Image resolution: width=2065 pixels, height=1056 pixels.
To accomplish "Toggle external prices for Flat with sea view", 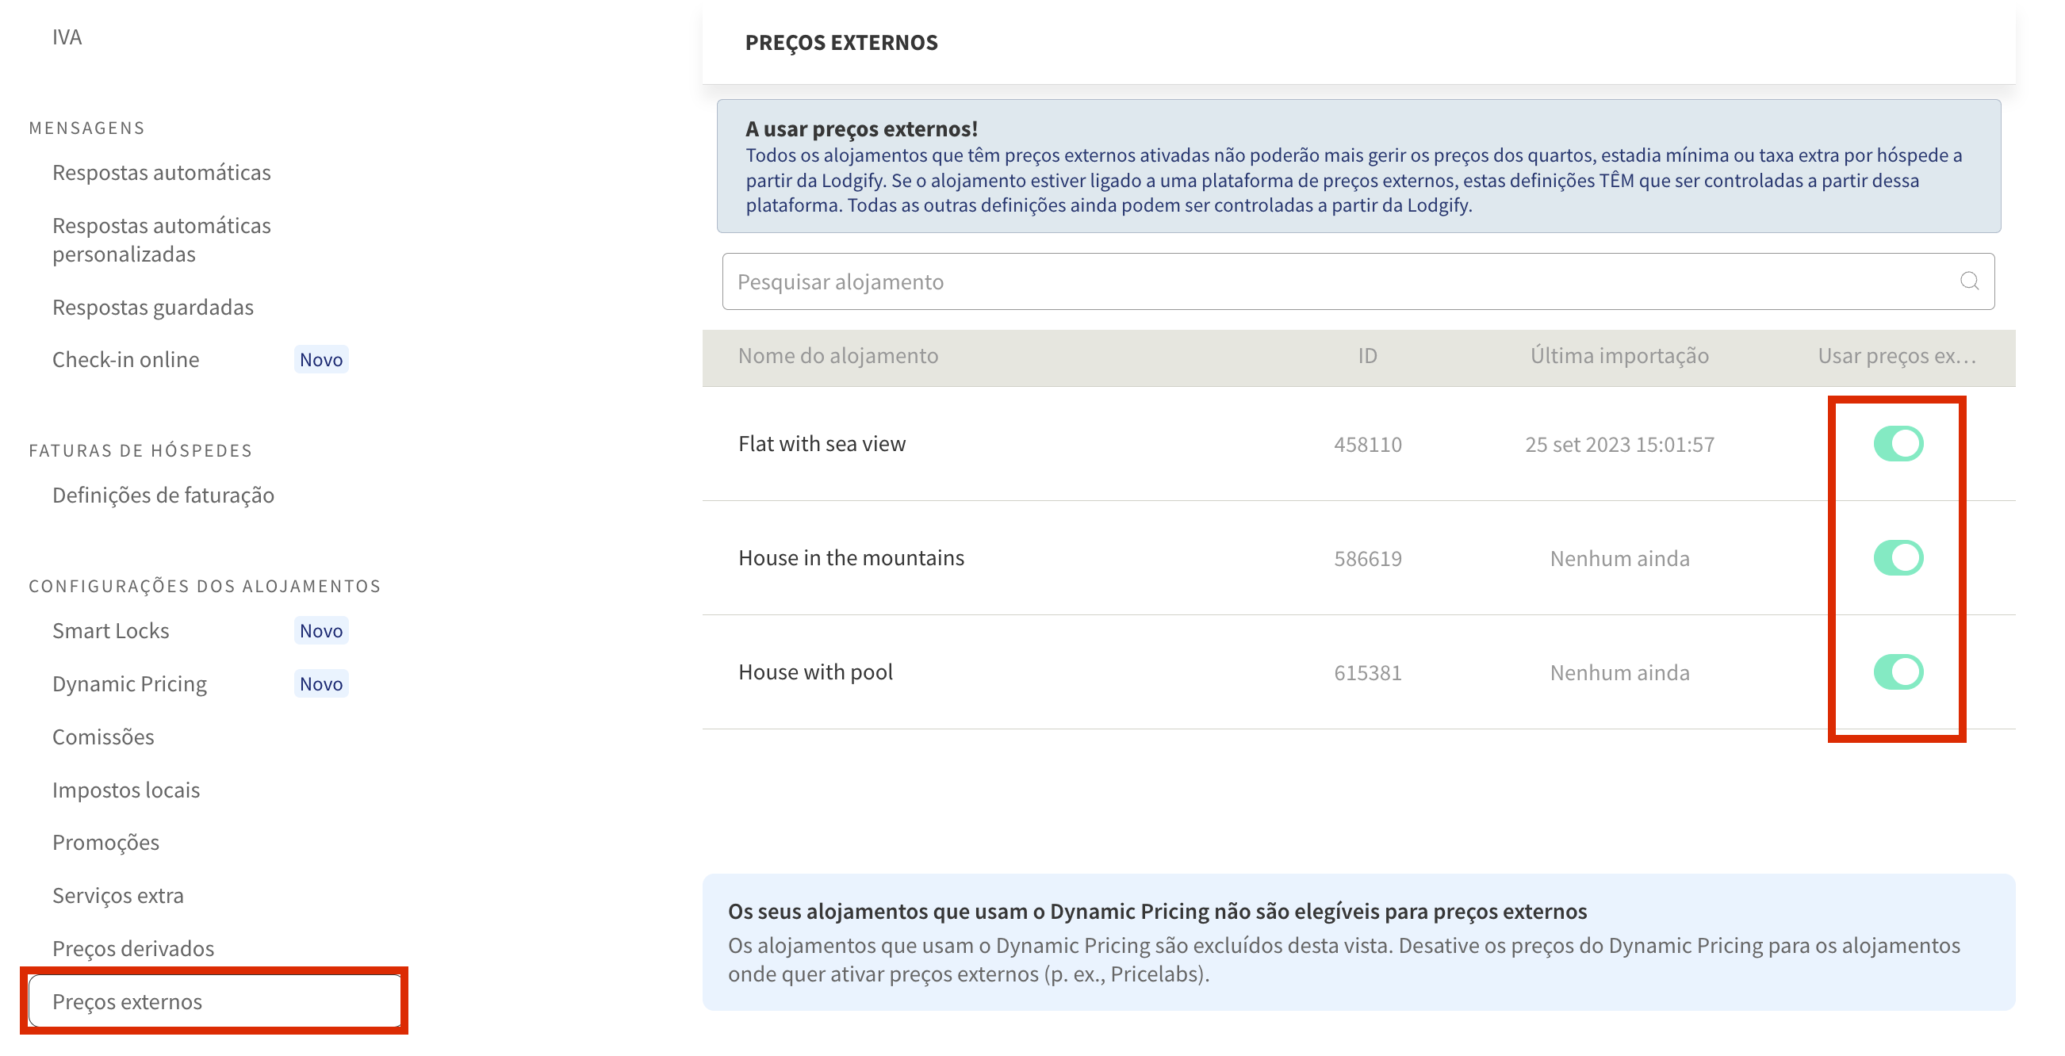I will tap(1898, 444).
